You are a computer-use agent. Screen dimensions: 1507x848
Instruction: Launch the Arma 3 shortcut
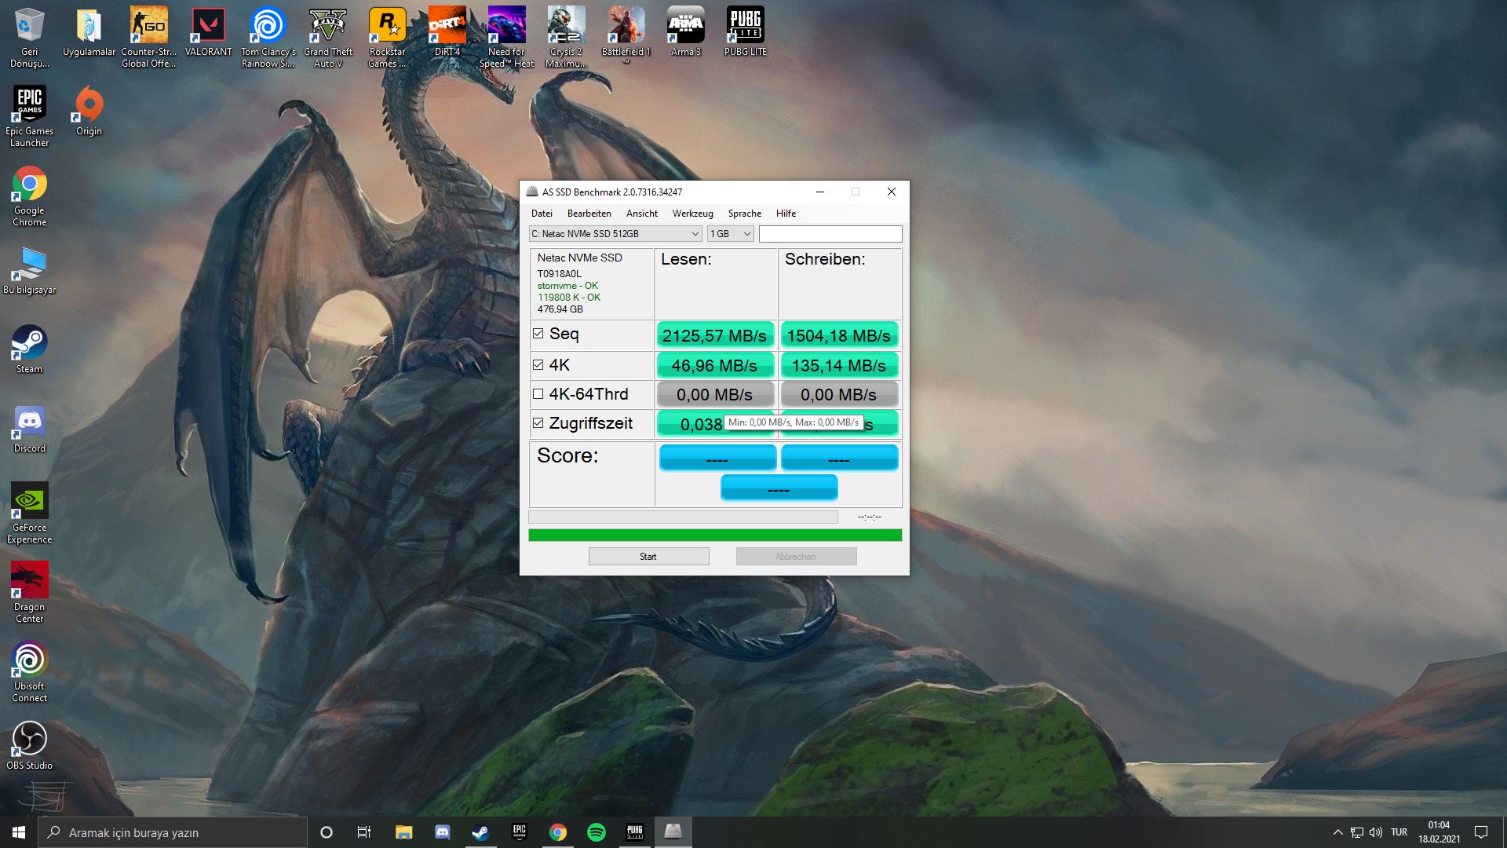point(685,33)
